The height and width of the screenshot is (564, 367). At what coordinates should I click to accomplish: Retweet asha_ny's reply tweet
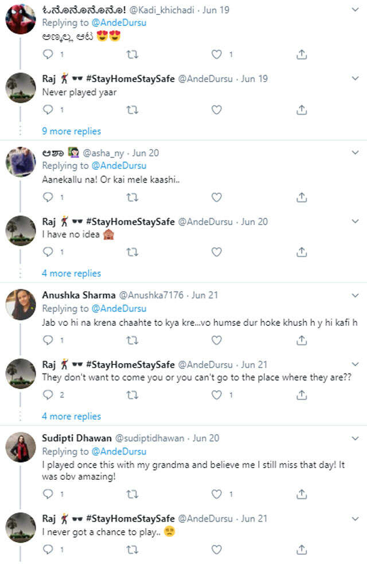click(132, 197)
